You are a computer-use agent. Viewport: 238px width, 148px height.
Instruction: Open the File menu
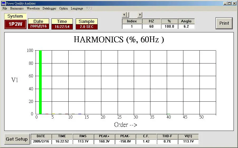5,8
